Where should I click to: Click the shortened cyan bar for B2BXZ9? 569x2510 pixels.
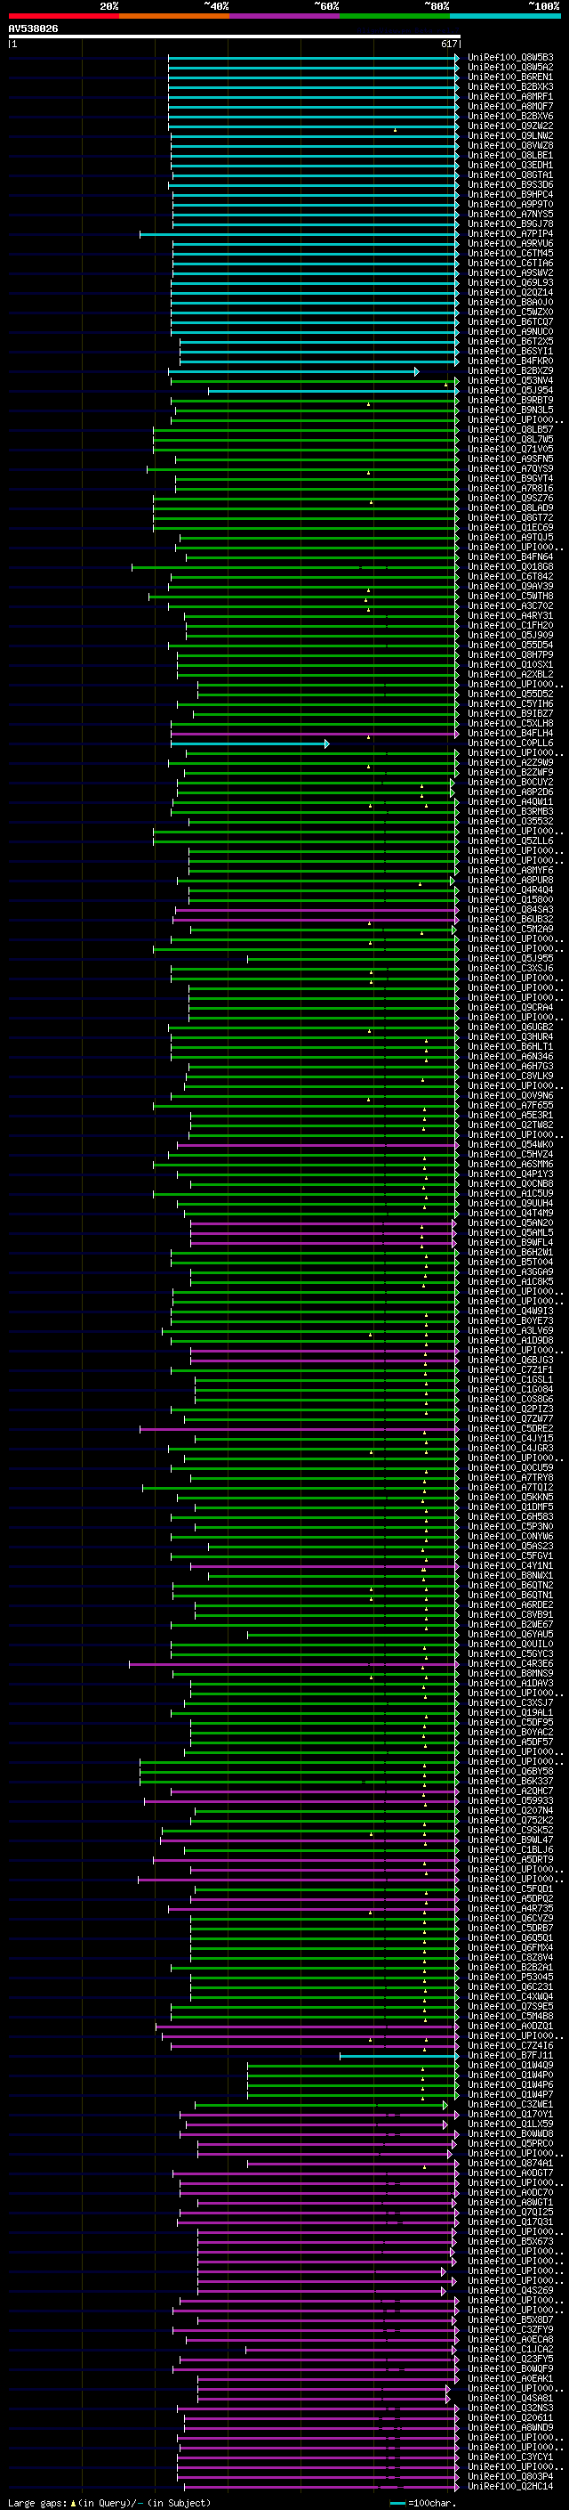(x=293, y=371)
